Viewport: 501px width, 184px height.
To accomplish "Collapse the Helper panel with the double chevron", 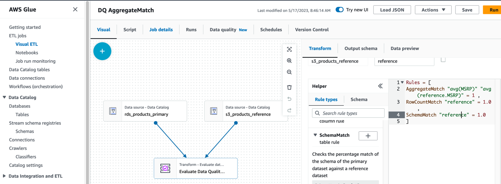I will 380,86.
